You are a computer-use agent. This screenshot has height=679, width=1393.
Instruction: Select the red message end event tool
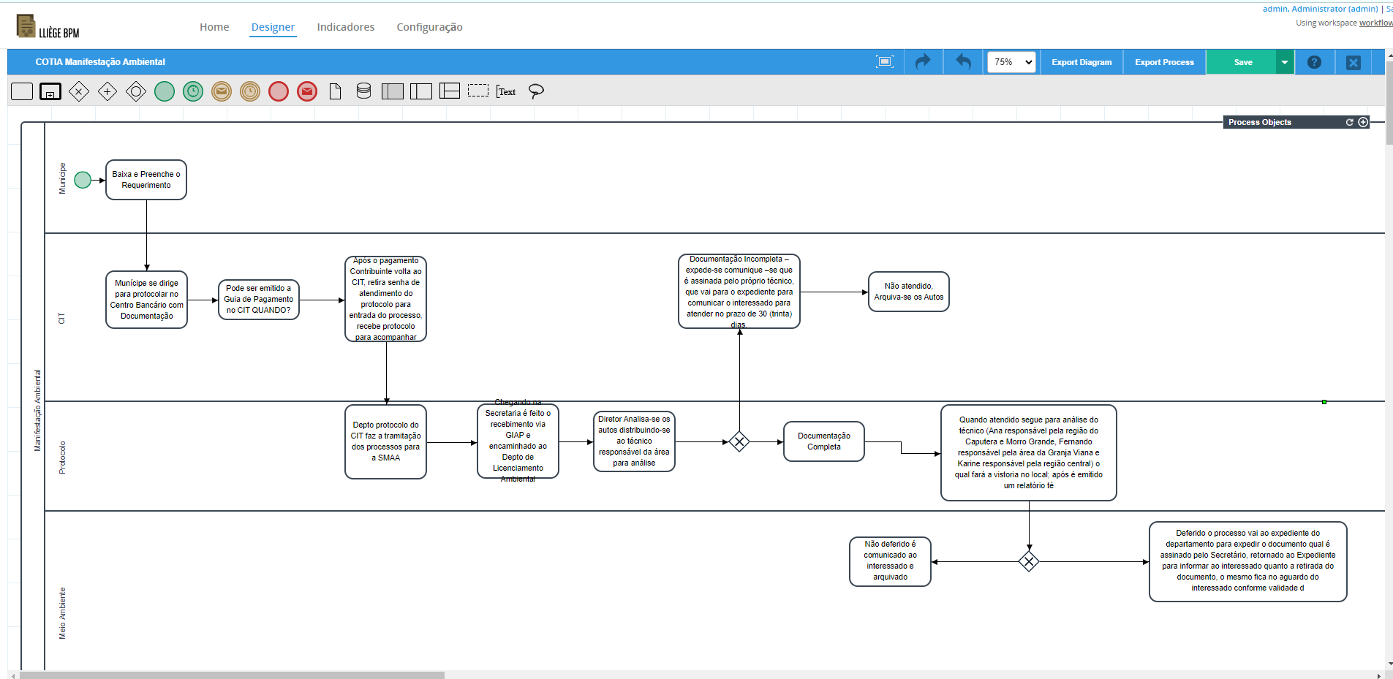[x=307, y=91]
